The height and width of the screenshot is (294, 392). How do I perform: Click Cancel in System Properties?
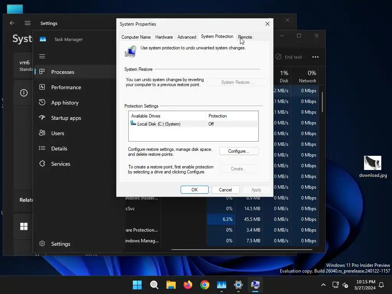click(225, 190)
